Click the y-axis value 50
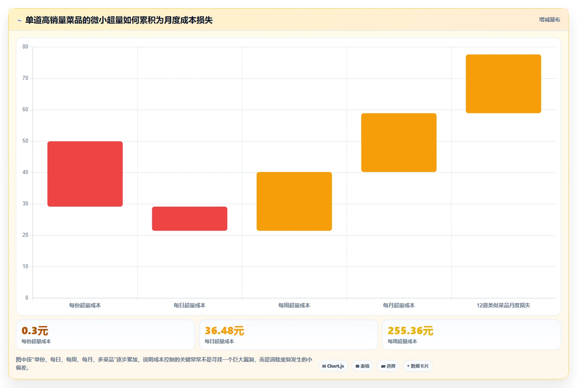The image size is (577, 388). (25, 141)
